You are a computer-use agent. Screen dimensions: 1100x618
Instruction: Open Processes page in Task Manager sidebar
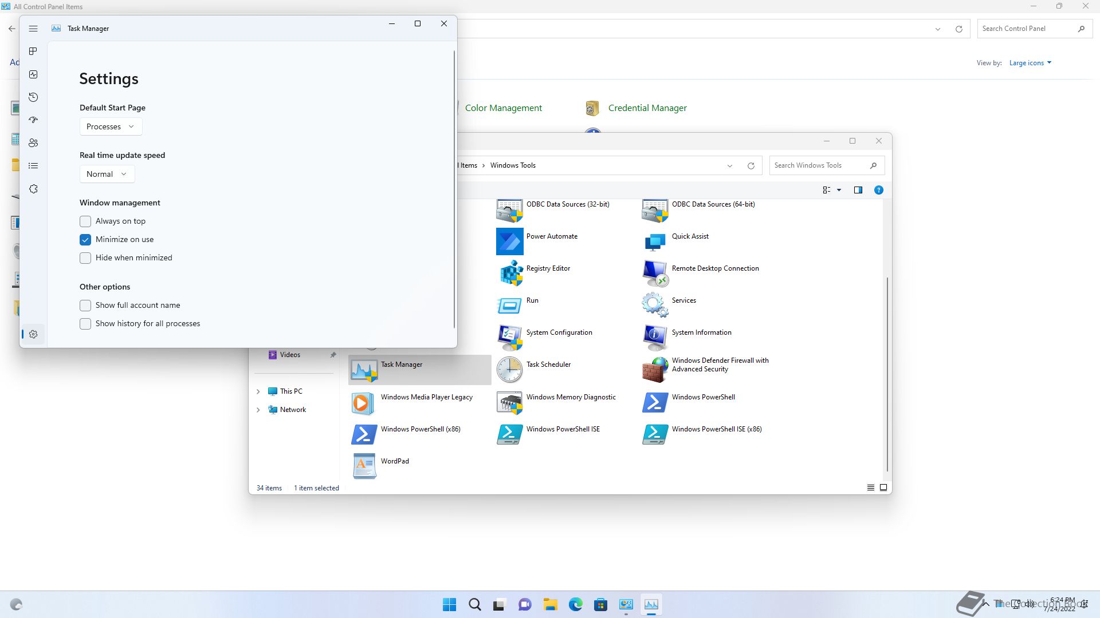click(33, 51)
